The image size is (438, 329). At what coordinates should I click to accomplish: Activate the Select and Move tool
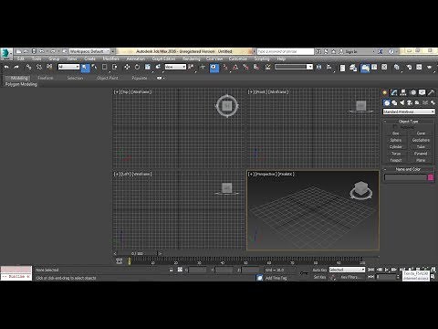point(127,67)
